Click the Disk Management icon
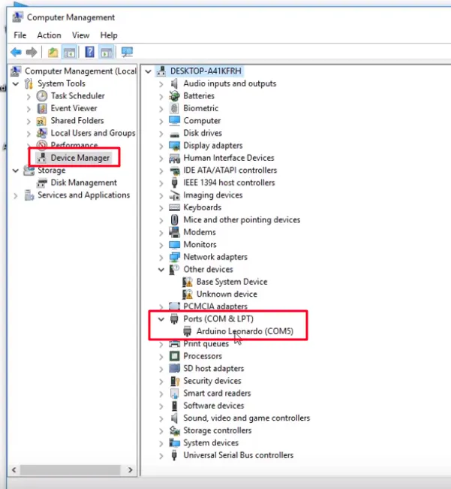Screen dimensions: 451x489 [42, 183]
